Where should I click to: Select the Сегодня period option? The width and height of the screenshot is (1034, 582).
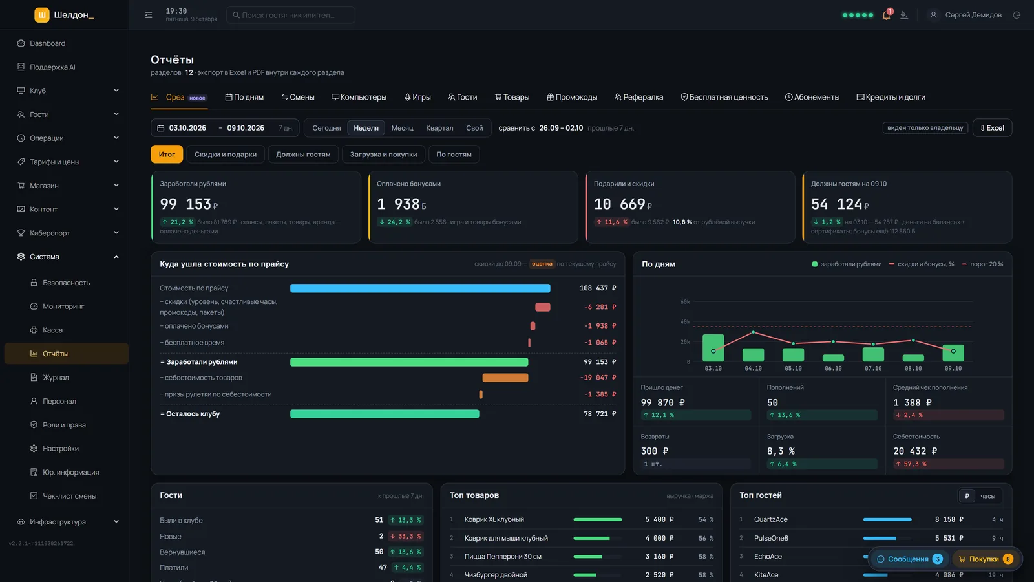(326, 128)
